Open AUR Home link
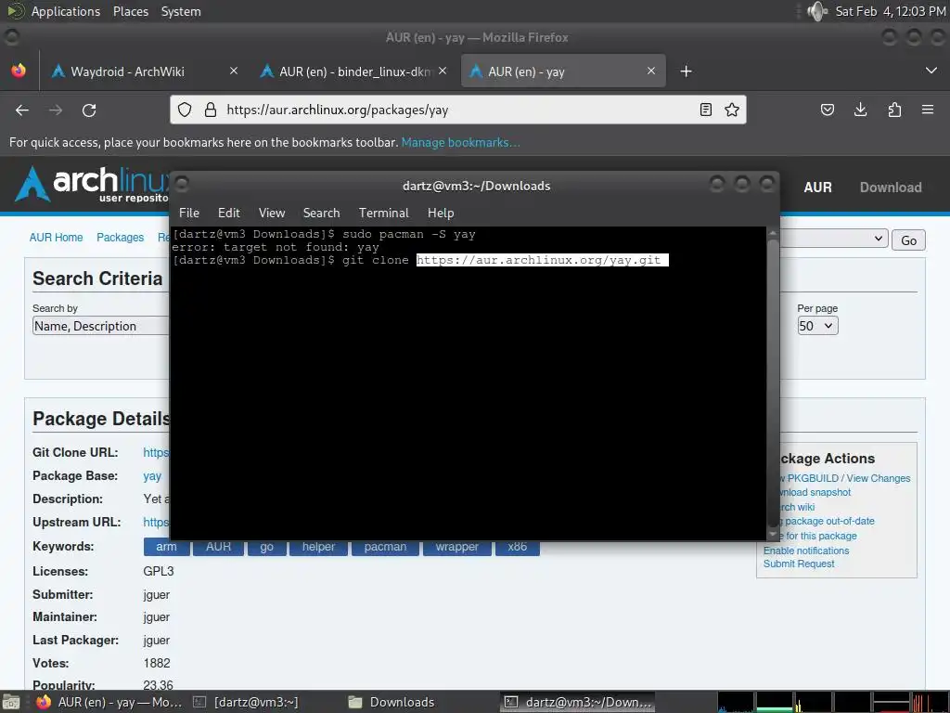This screenshot has width=950, height=713. click(x=56, y=237)
